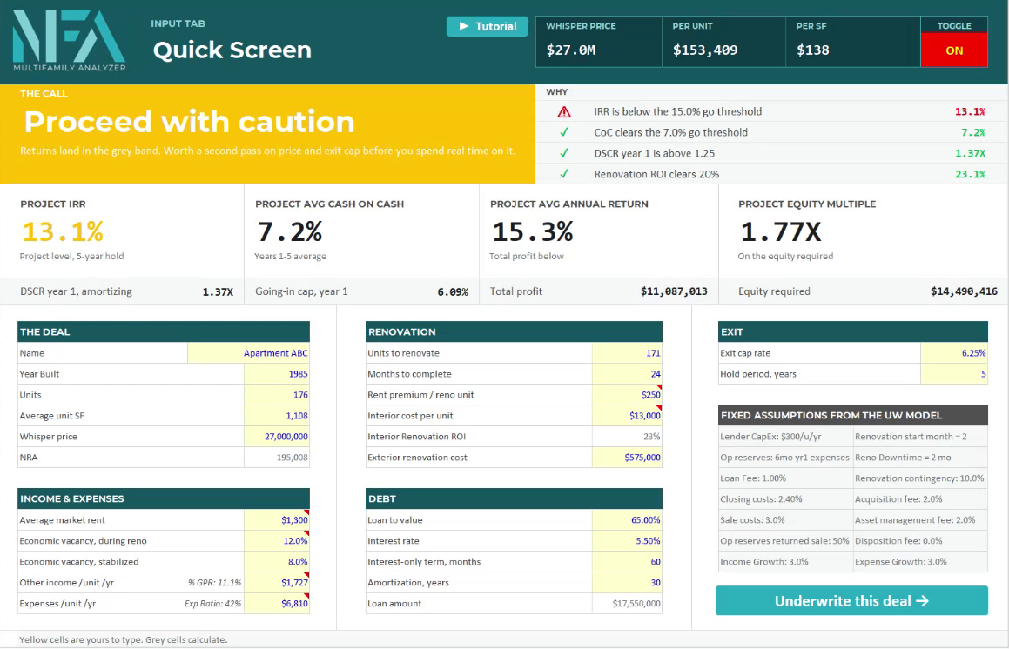Click the Closing costs: 2.40% assumption
Viewport: 1009px width, 649px height.
tap(761, 499)
